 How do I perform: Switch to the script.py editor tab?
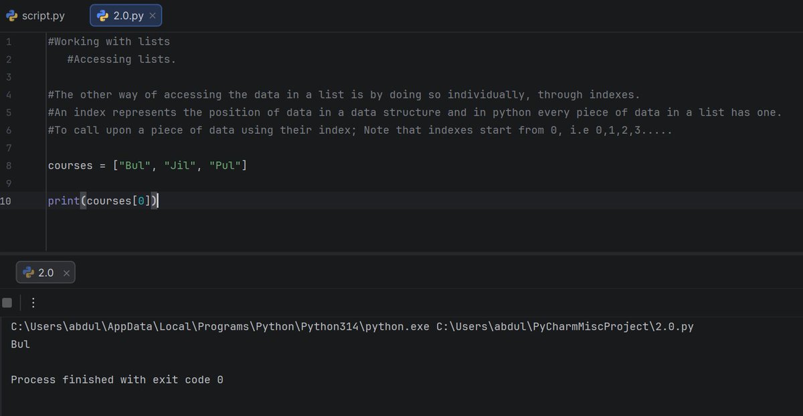[35, 15]
